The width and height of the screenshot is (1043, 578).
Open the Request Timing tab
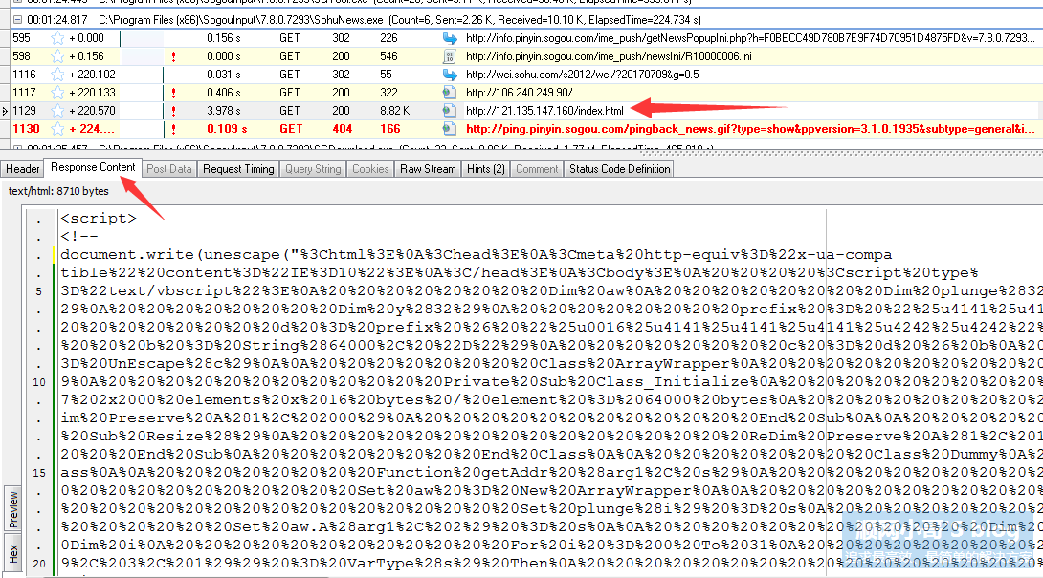point(237,169)
